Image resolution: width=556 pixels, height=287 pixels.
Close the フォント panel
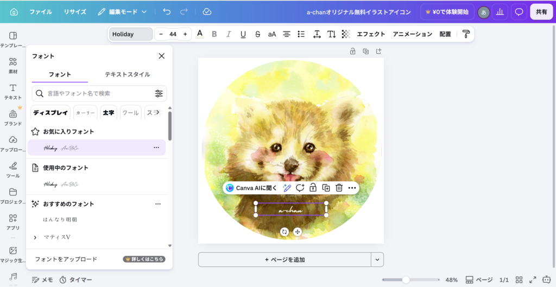click(x=162, y=56)
